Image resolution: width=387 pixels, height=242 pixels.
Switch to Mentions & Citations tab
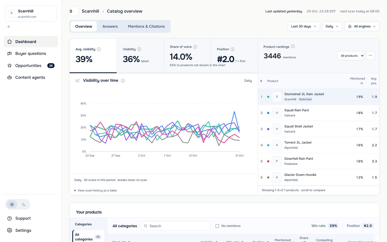(x=146, y=26)
